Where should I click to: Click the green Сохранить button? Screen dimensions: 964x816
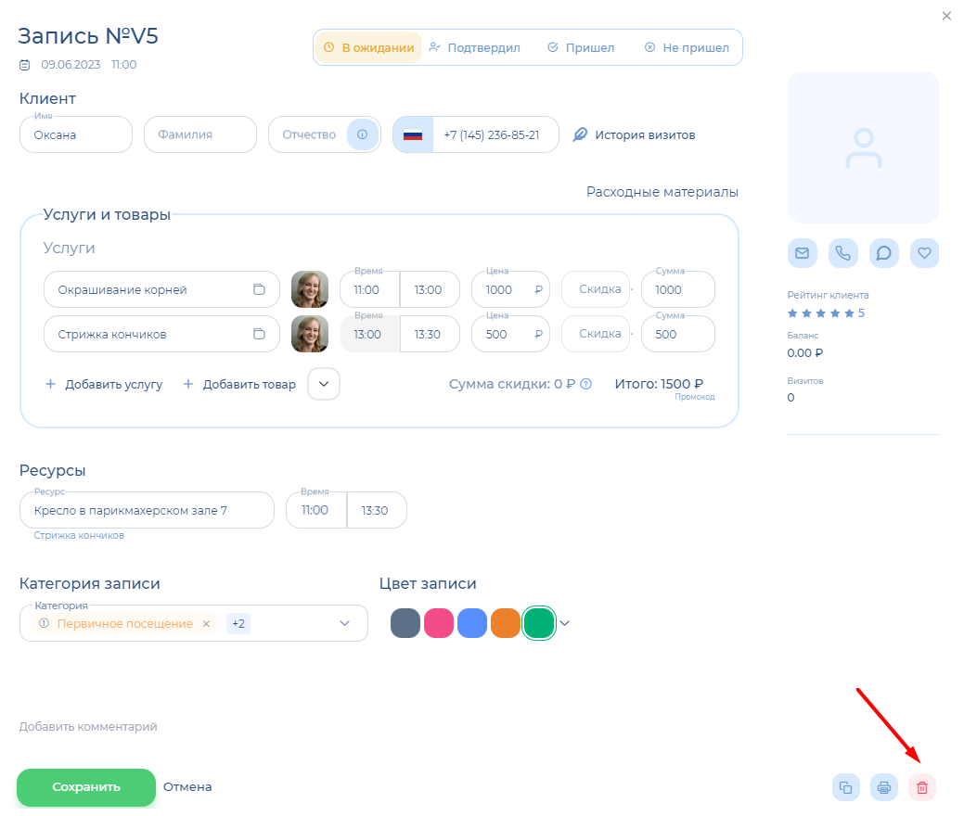click(86, 787)
